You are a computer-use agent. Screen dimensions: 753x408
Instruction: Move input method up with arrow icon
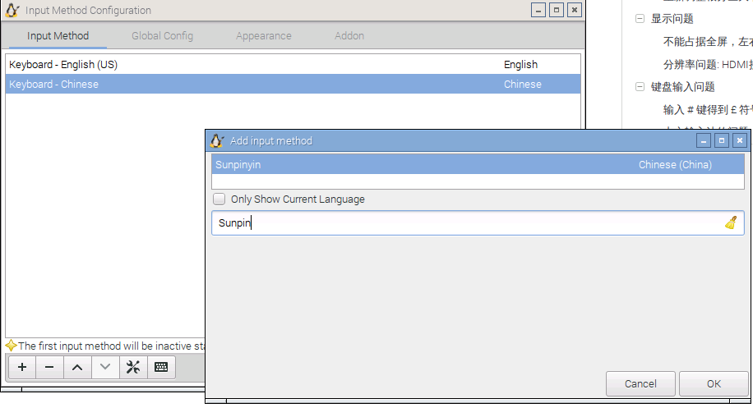click(77, 367)
